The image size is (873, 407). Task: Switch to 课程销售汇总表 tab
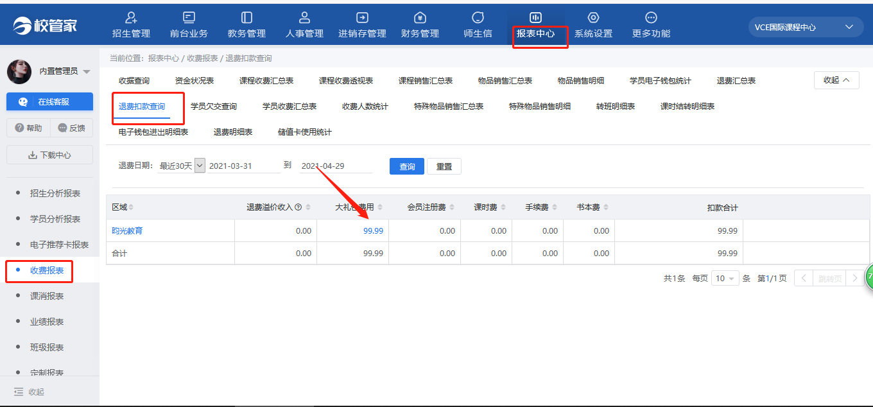point(426,81)
